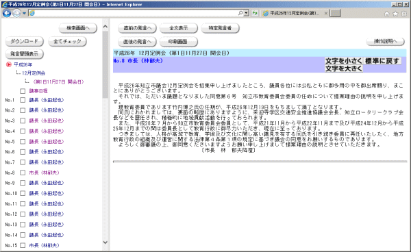
Task: Click the red arrow icon beside 平成26年
Action: point(9,64)
